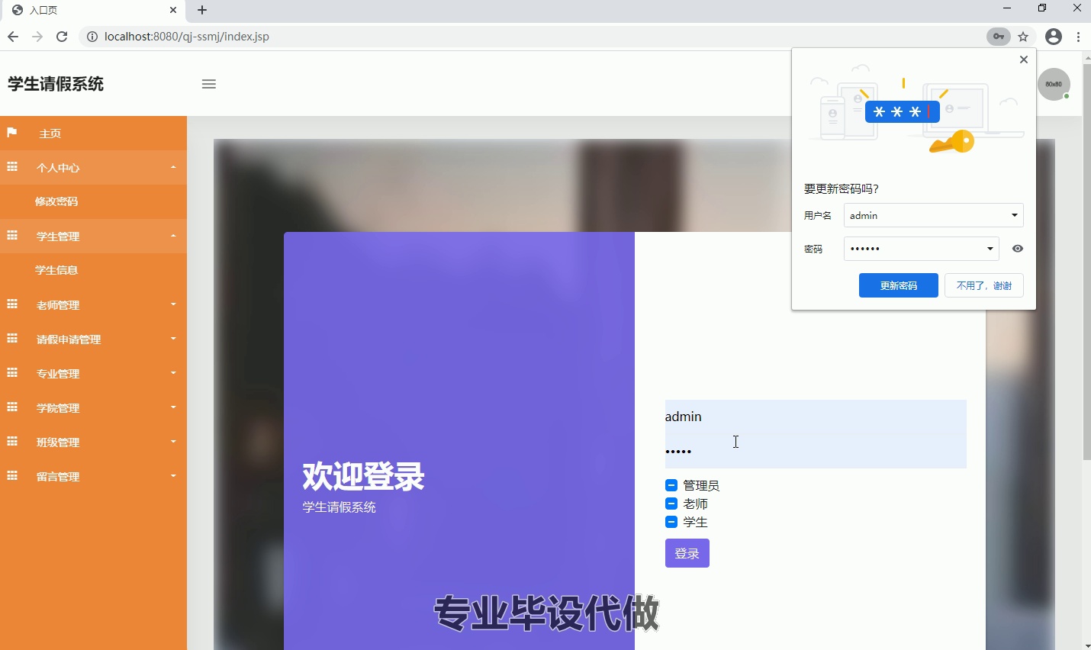This screenshot has height=650, width=1091.
Task: Click the grid icon beside 学院管理
Action: [x=12, y=407]
